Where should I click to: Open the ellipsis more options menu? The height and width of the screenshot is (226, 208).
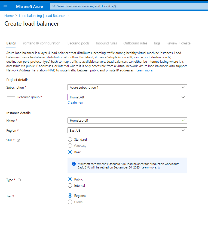click(x=67, y=24)
